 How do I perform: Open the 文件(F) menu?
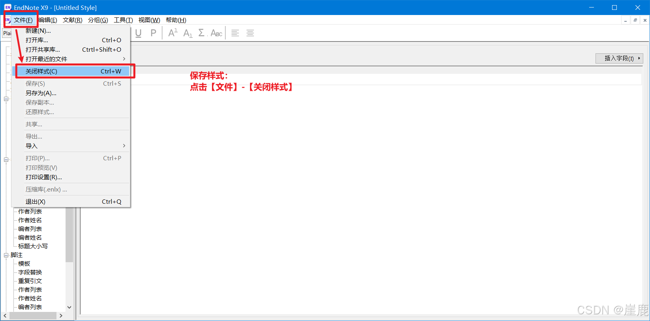pos(23,20)
